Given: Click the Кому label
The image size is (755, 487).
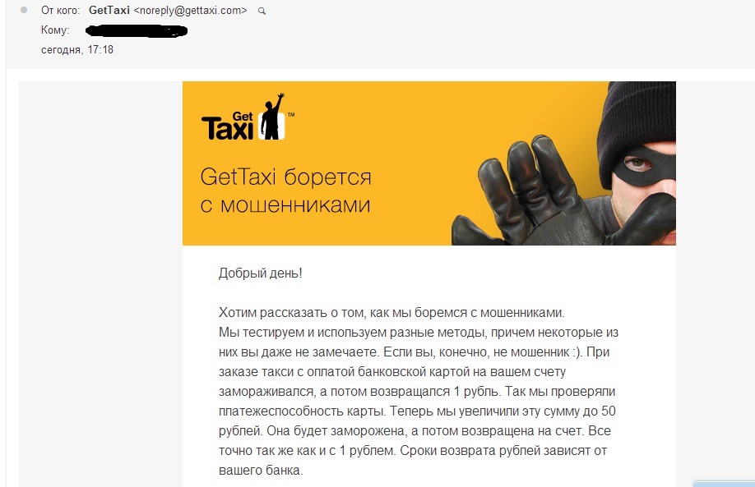Looking at the screenshot, I should [x=55, y=30].
